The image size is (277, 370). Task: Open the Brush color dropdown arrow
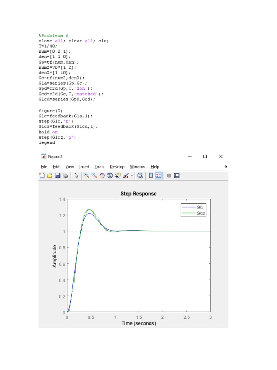132,176
